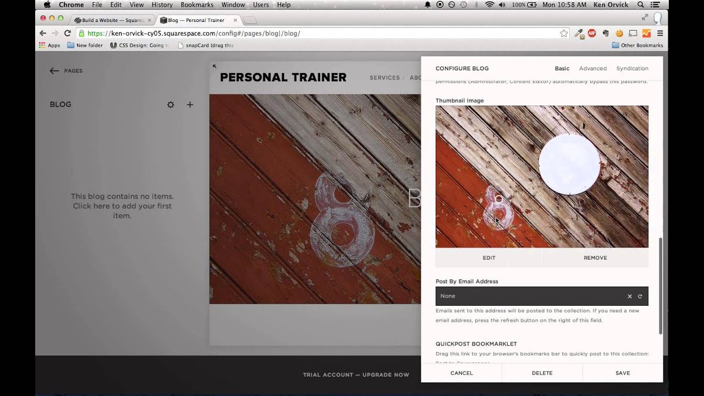Click the Post By Email Address field
Image resolution: width=704 pixels, height=396 pixels.
coord(542,296)
